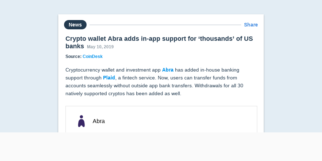Click the May 10, 2019 date
This screenshot has width=322, height=161.
100,47
